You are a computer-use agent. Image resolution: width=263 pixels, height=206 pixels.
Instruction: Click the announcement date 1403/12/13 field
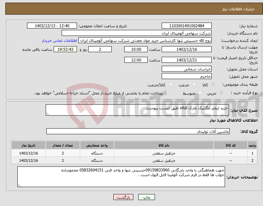52,26
